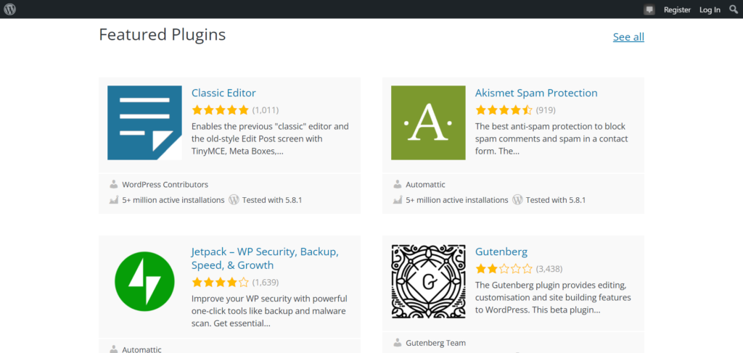
Task: Open the WordPress logo in admin bar
Action: [10, 9]
